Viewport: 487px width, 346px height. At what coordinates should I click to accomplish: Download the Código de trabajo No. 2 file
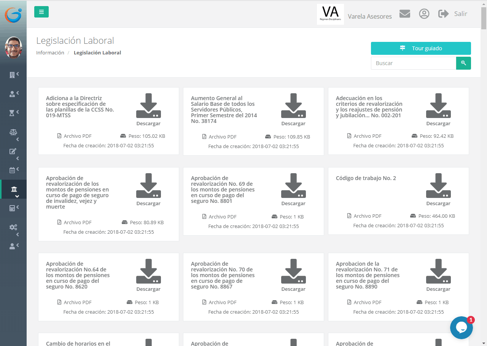[x=438, y=189]
